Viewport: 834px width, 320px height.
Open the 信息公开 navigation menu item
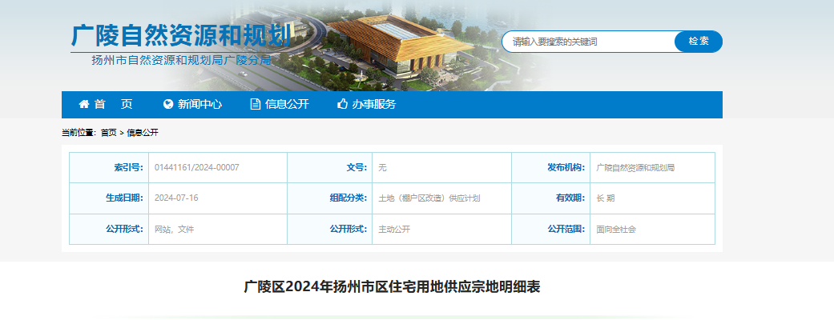point(287,104)
